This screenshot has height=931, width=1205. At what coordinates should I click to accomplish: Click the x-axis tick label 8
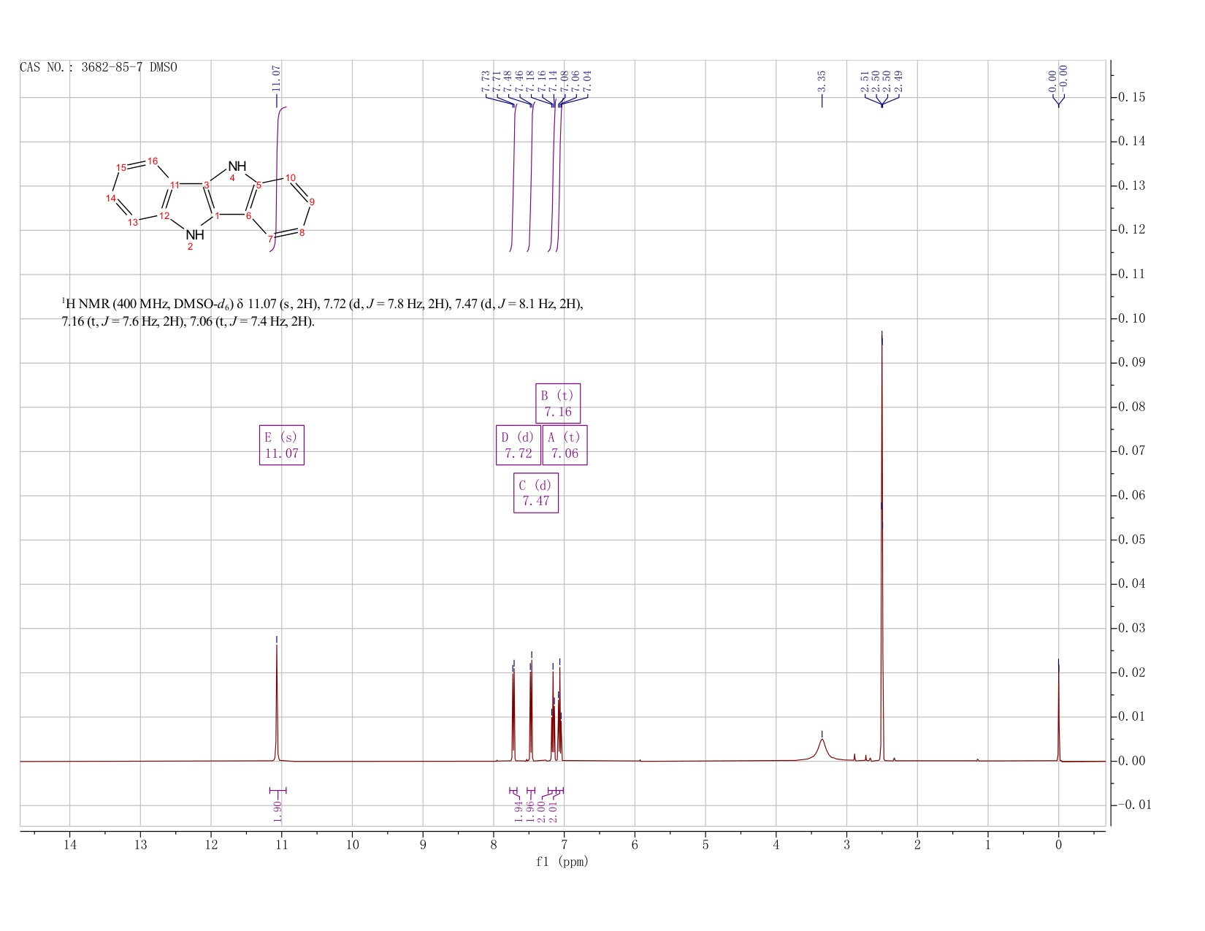pyautogui.click(x=494, y=845)
